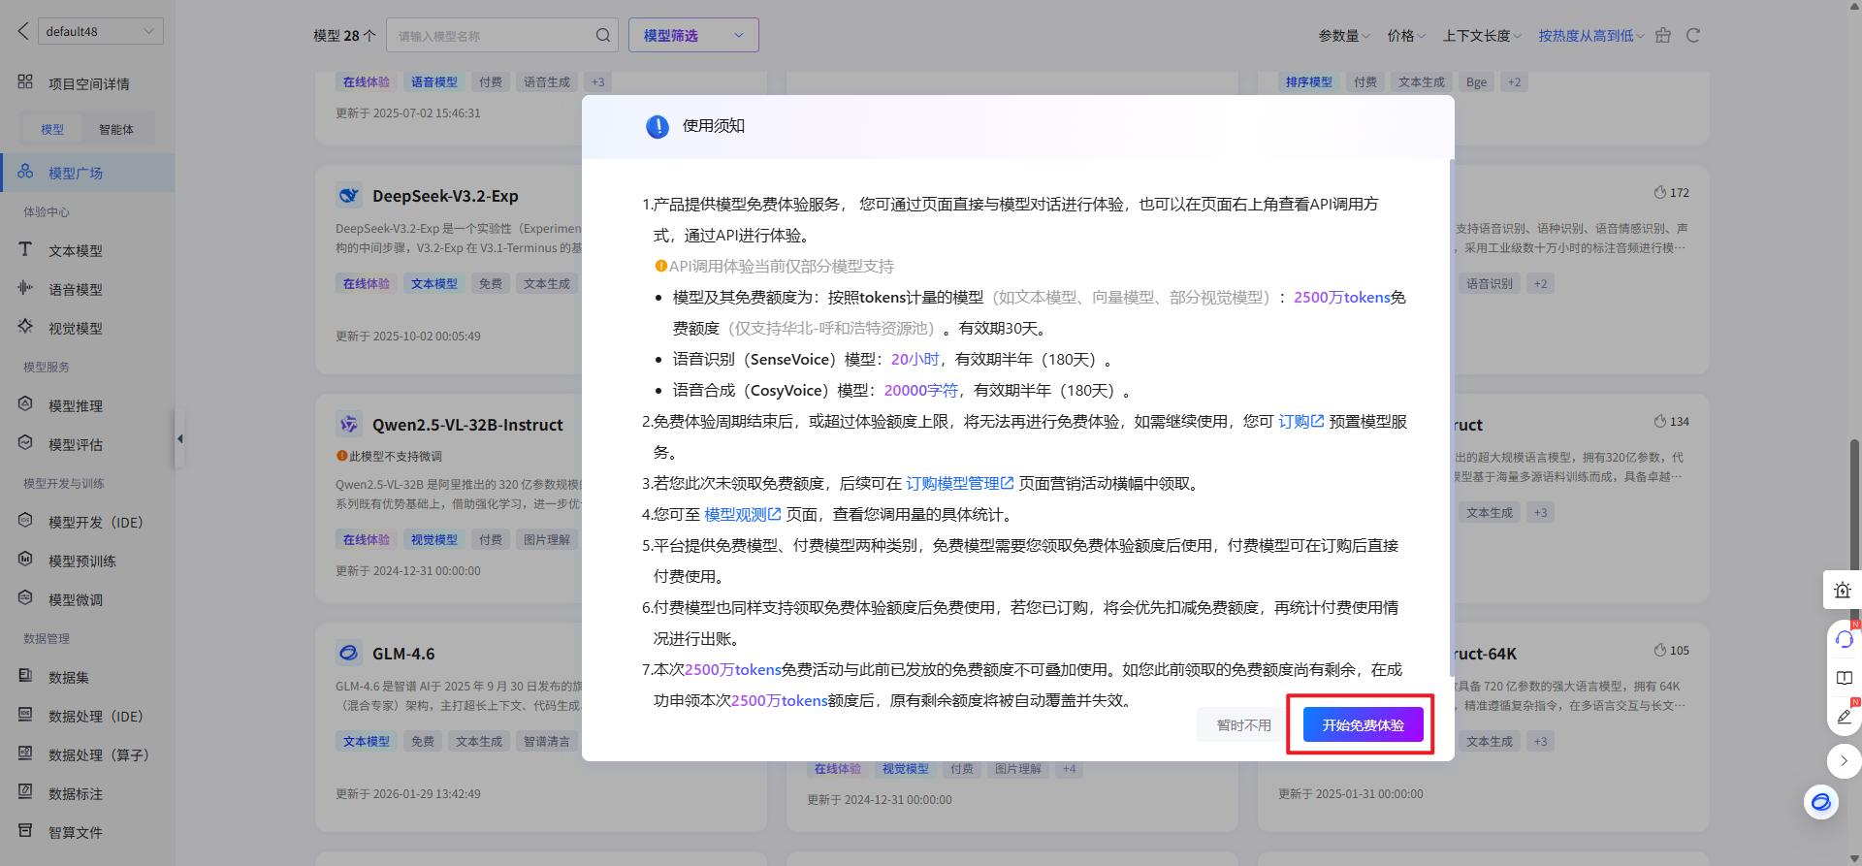Switch to the 智能体 tab
Image resolution: width=1862 pixels, height=866 pixels.
[116, 129]
